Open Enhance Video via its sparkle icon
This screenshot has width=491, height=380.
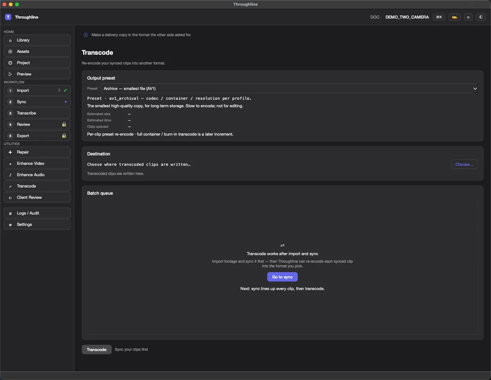pyautogui.click(x=10, y=164)
